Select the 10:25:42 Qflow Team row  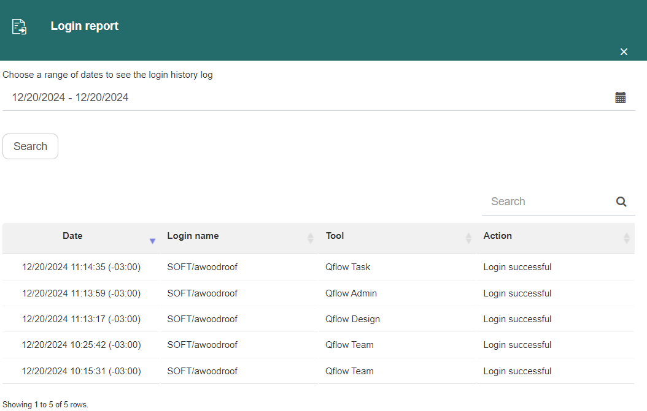point(318,345)
